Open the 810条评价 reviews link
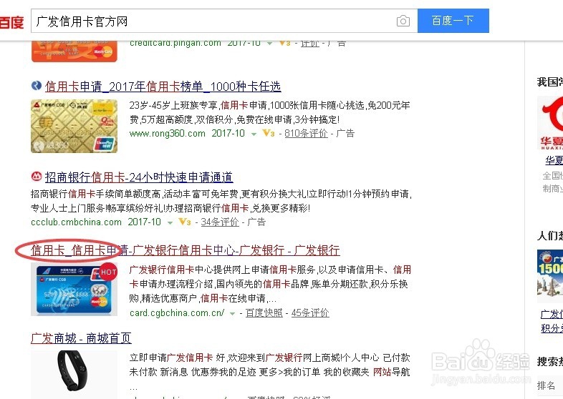This screenshot has width=563, height=399. click(x=306, y=134)
